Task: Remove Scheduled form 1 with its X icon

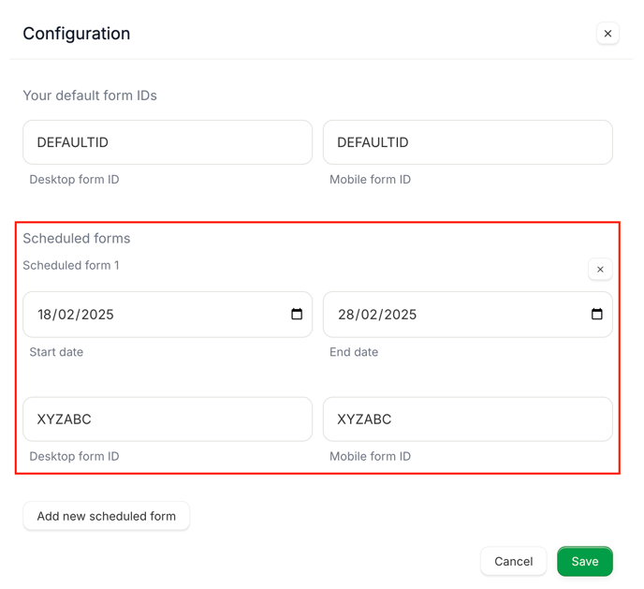Action: (600, 270)
